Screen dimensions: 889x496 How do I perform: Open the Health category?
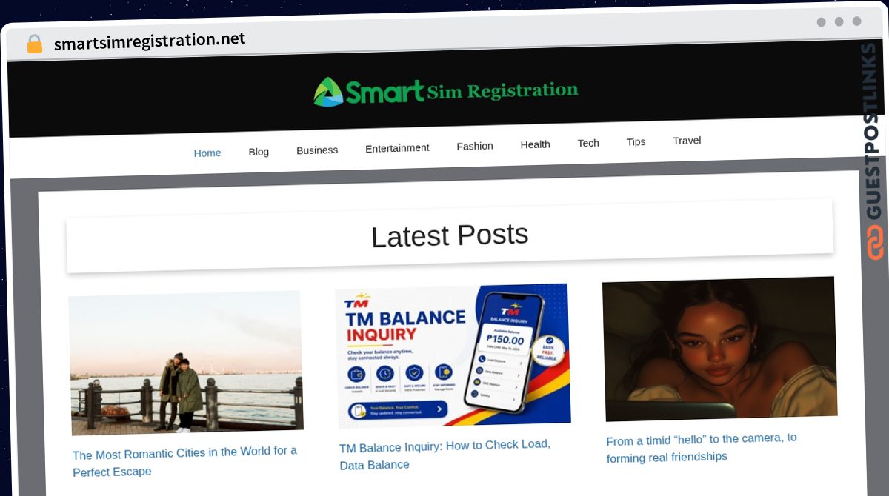click(535, 144)
